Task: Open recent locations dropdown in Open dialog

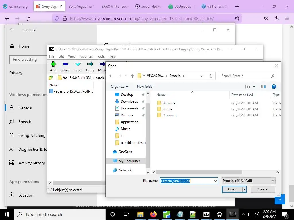Action: [x=126, y=76]
